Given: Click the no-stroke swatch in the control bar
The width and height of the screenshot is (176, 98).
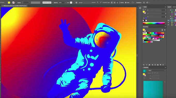Looking at the screenshot, I should 13,3.
